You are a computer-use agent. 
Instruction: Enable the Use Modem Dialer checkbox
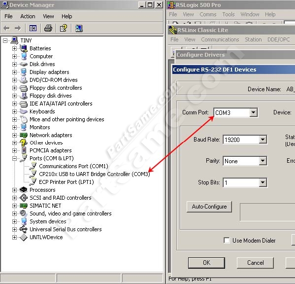[227, 240]
